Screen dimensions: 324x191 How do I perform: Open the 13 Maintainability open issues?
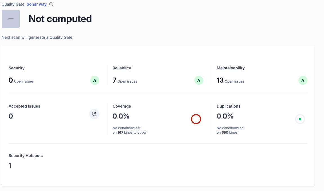220,80
